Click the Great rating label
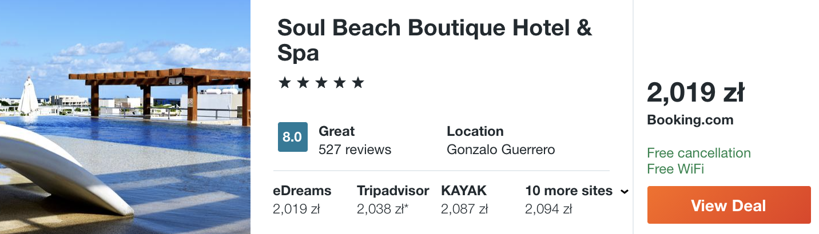 click(x=336, y=131)
